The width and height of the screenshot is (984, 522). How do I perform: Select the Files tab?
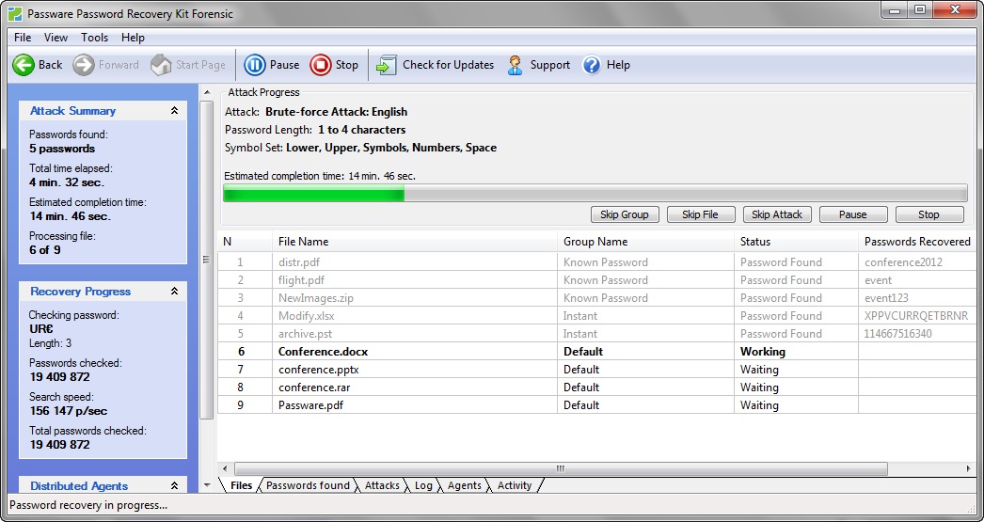tap(241, 485)
